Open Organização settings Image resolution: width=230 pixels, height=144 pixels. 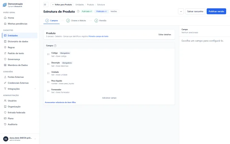click(20, 107)
